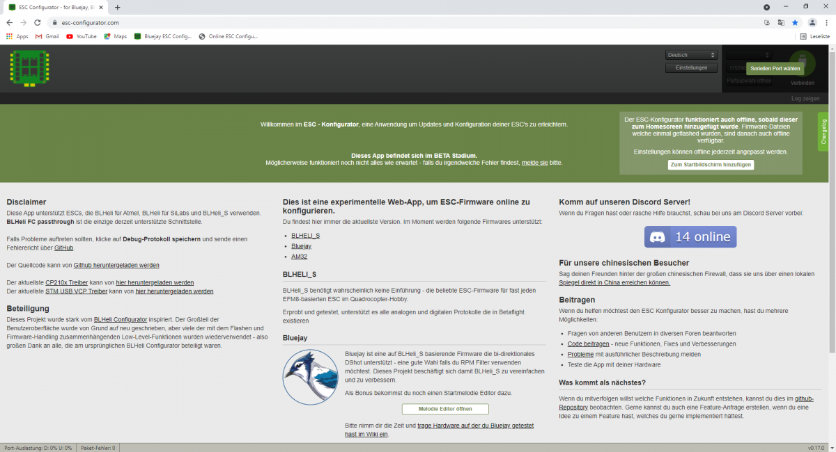The width and height of the screenshot is (836, 452).
Task: Open the Deutsch language dropdown
Action: [691, 55]
